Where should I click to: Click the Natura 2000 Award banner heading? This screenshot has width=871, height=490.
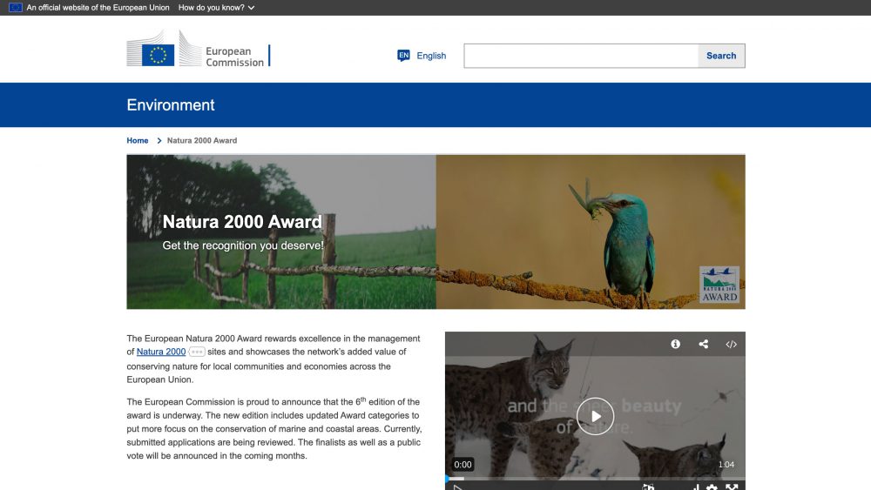242,221
